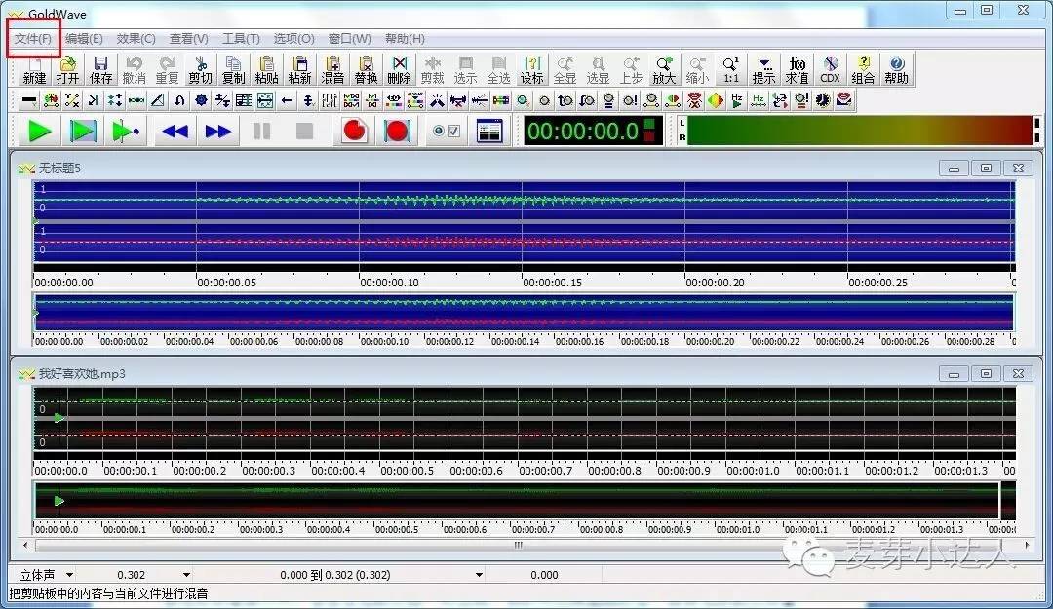
Task: Click 00:00:00.15 on the 无标题5 time ruler
Action: pos(552,283)
